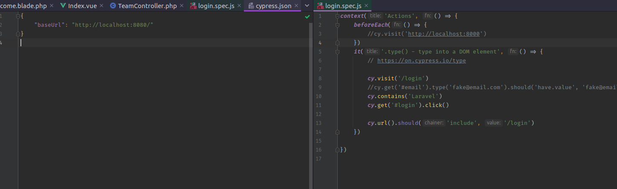The image size is (617, 189).
Task: Close the Index.vue tab
Action: click(102, 6)
